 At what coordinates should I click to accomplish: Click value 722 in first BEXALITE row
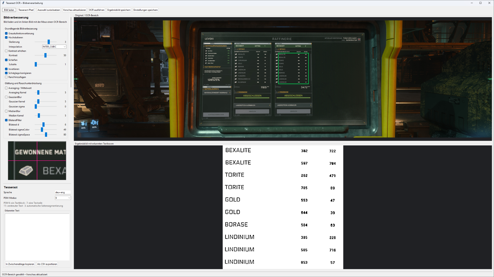pos(332,151)
